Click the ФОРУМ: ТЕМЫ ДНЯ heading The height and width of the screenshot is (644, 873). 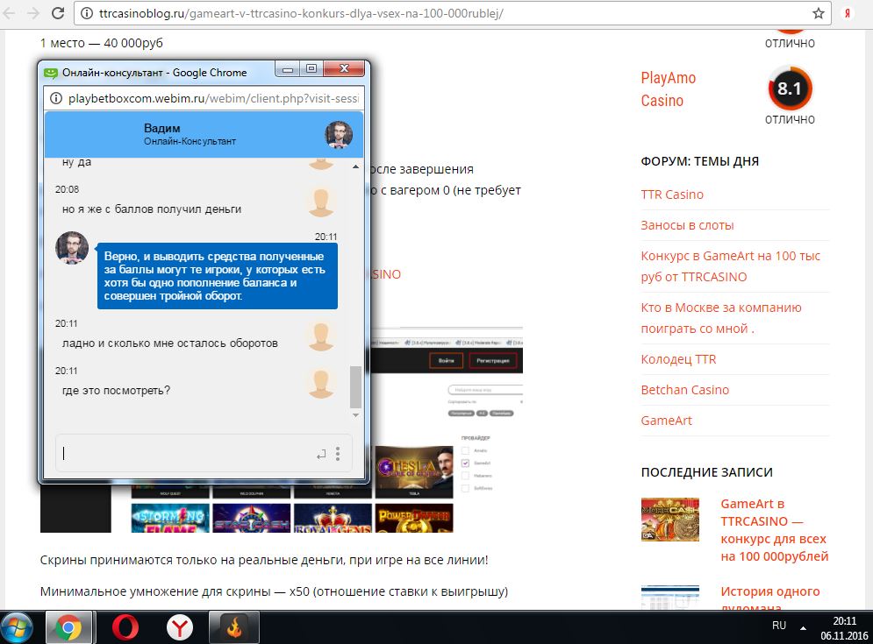[700, 161]
